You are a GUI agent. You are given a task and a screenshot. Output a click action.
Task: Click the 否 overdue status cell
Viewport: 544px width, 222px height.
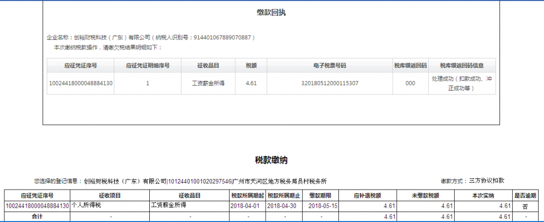[x=525, y=206]
